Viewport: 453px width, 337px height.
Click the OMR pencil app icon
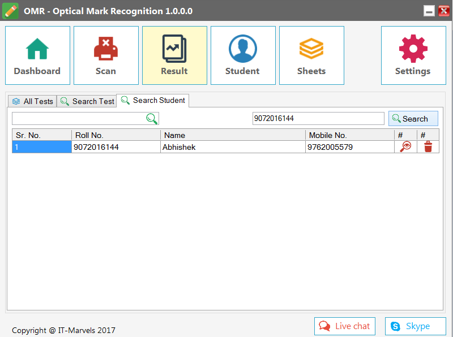tap(10, 11)
